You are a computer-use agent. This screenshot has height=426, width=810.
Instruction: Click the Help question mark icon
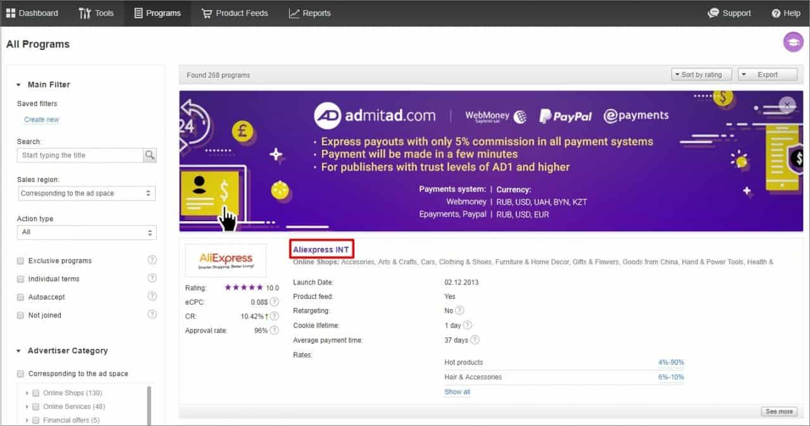776,13
